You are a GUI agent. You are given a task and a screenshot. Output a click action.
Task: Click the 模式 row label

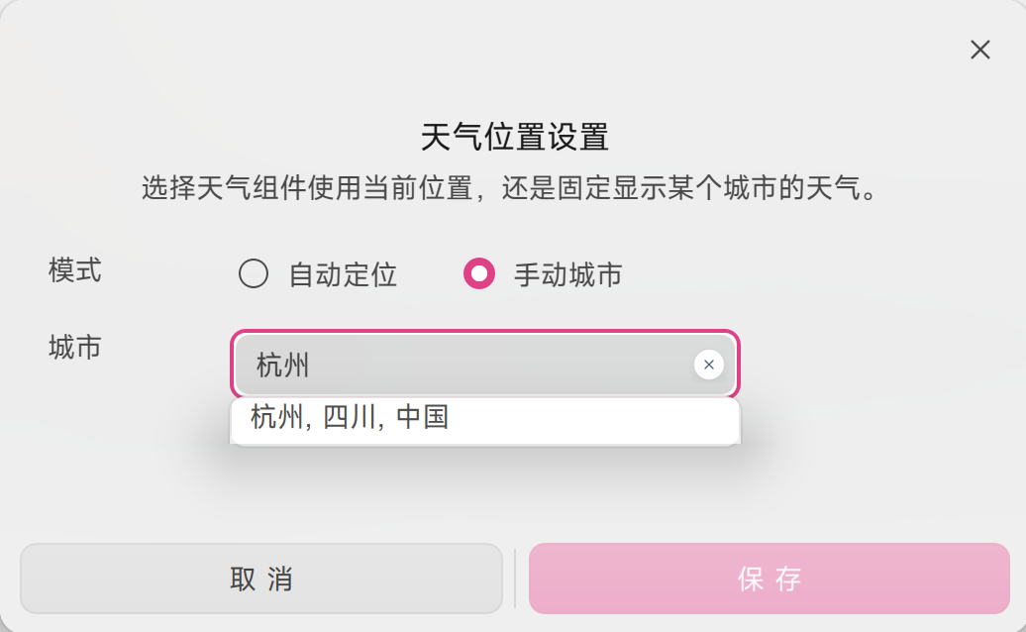75,269
